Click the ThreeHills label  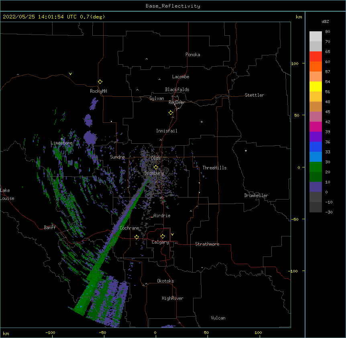[214, 168]
